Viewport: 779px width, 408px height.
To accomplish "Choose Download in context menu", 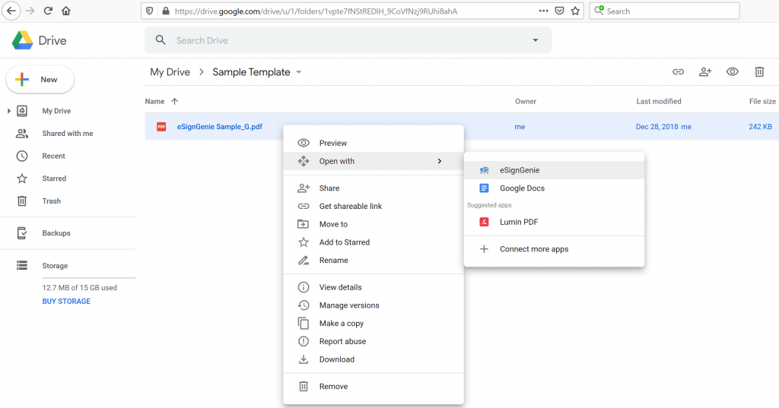I will point(374,359).
